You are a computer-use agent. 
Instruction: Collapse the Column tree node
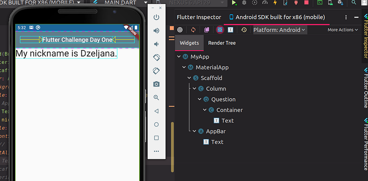point(194,89)
